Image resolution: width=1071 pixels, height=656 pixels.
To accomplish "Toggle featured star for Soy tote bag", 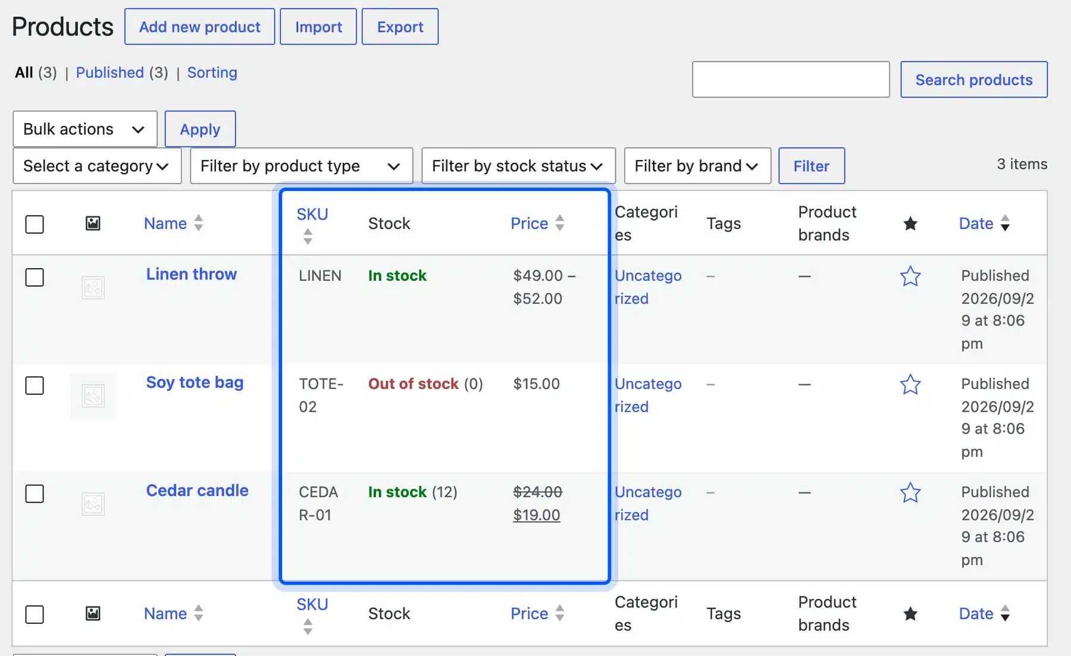I will tap(910, 384).
